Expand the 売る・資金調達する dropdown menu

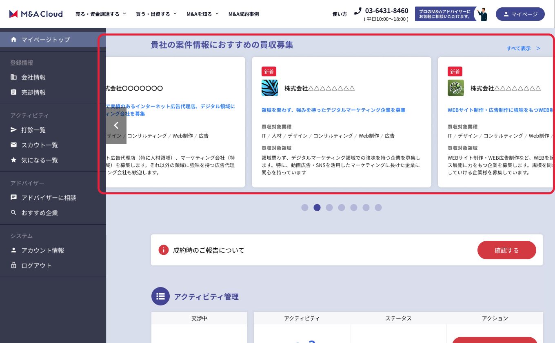click(100, 14)
